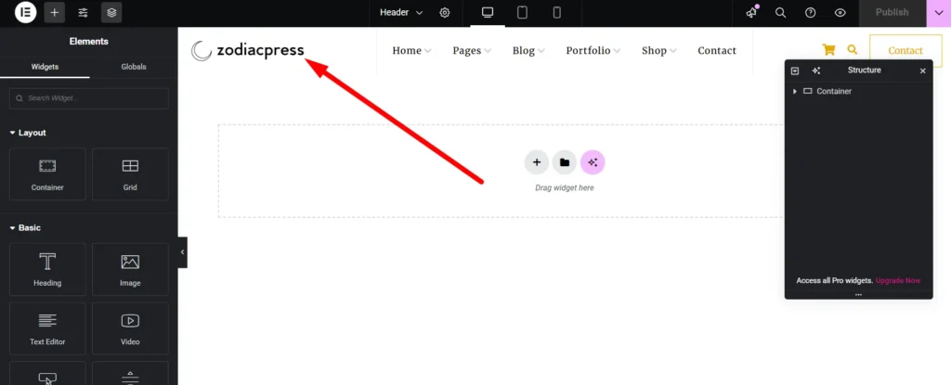Click the Search Widget input field
This screenshot has width=951, height=385.
(x=89, y=98)
